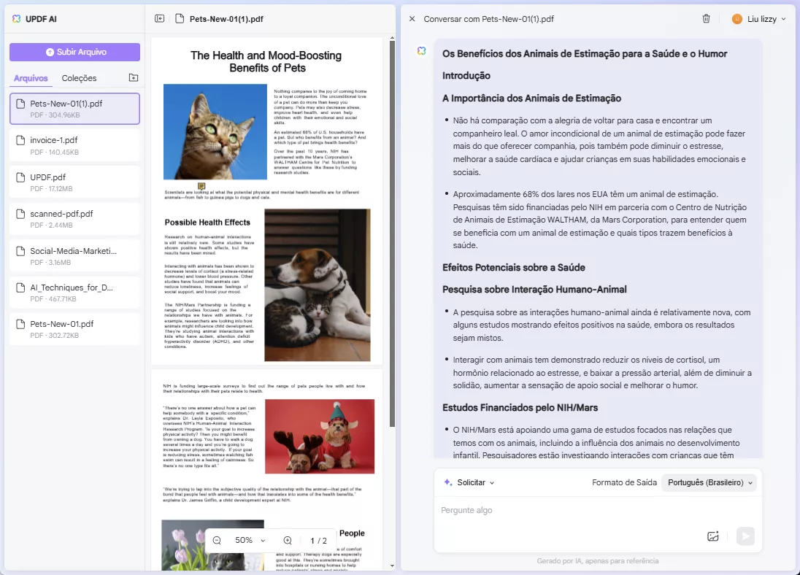800x575 pixels.
Task: Open Pets-New-01.pdf from file list
Action: pos(74,329)
